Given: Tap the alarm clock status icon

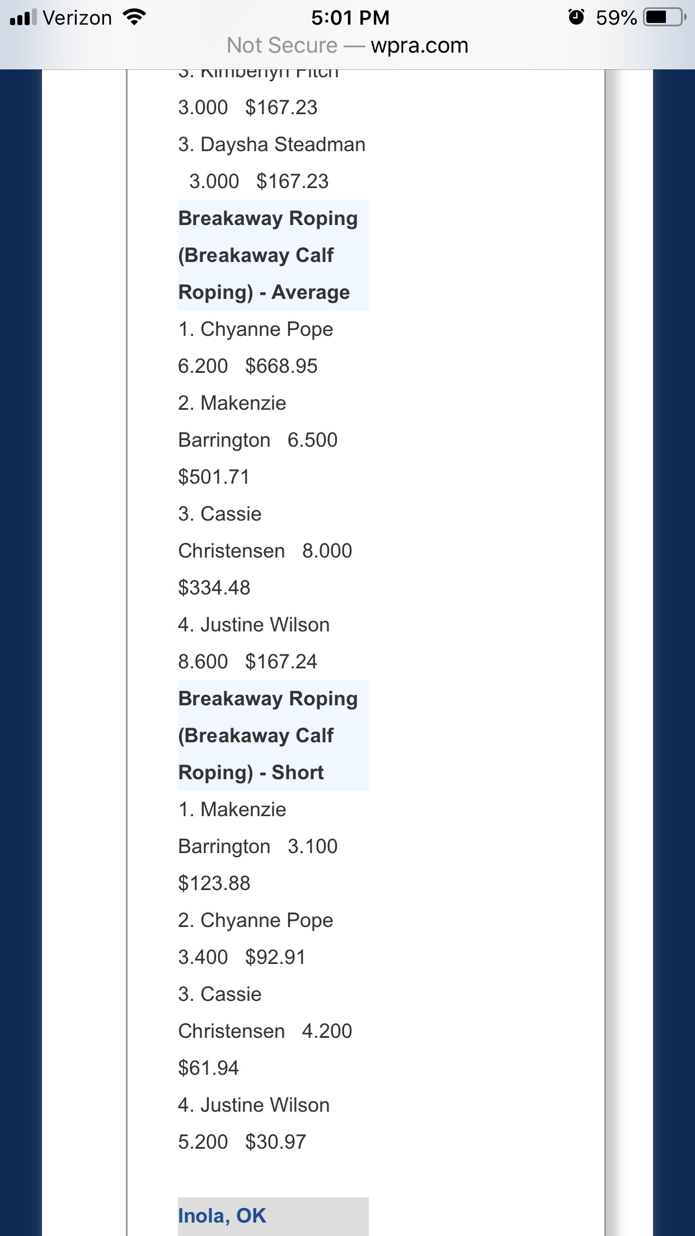Looking at the screenshot, I should tap(576, 17).
